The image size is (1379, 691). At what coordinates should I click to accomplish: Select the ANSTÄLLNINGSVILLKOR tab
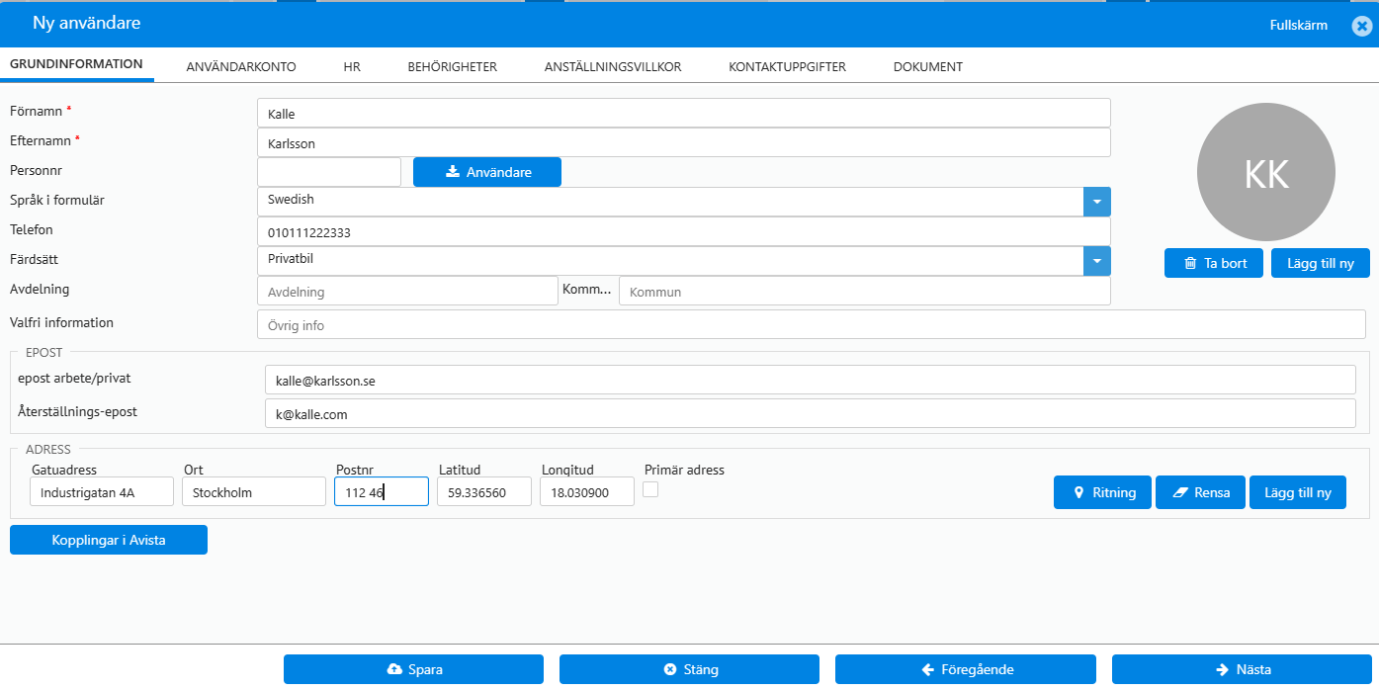[x=613, y=66]
